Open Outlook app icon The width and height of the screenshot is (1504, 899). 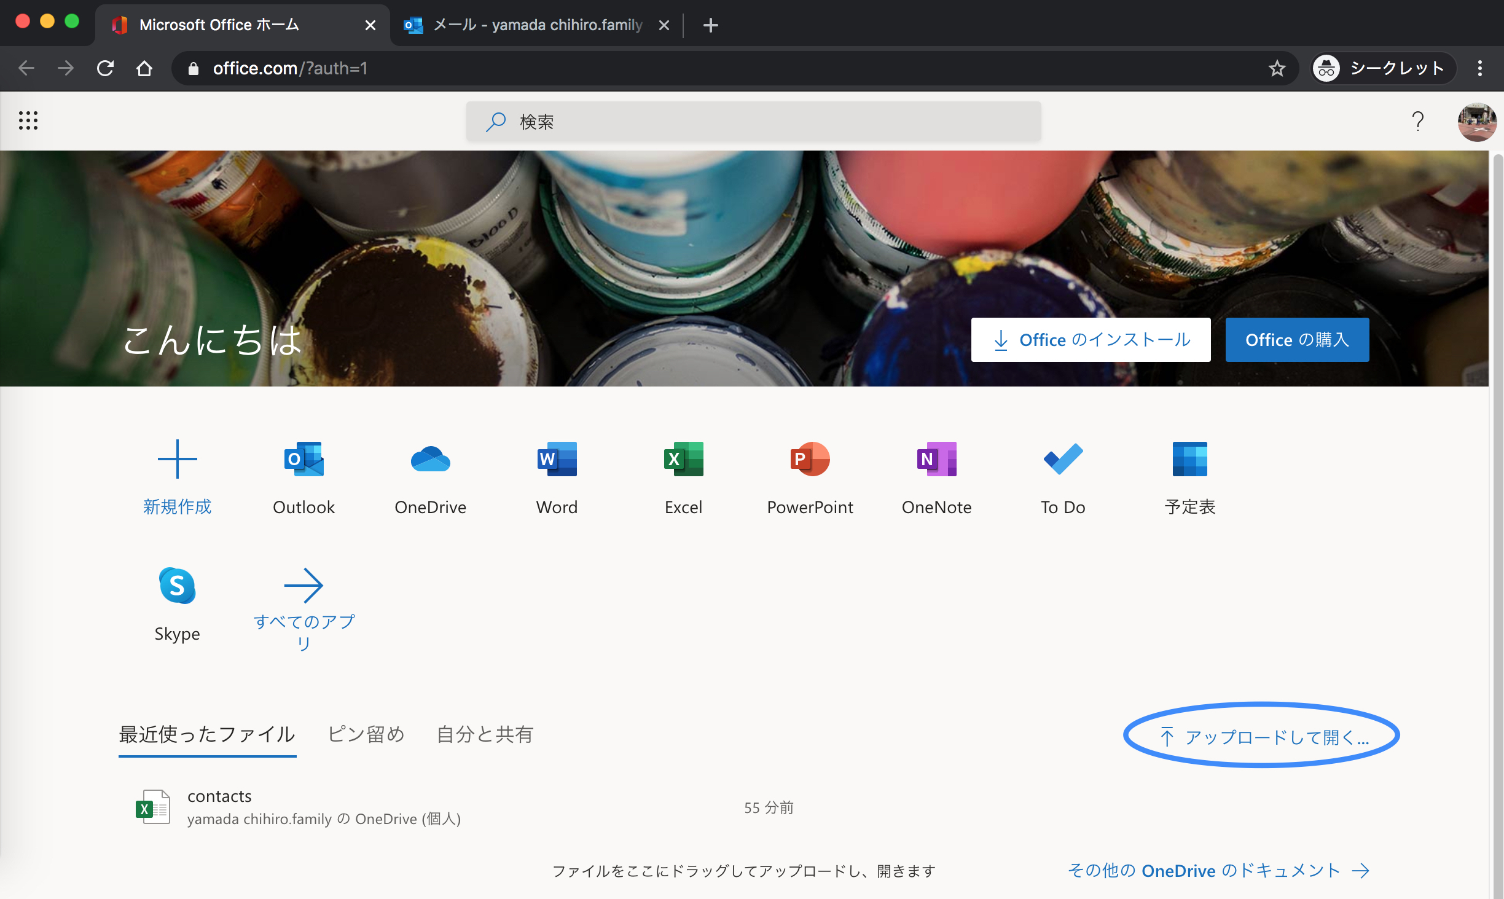coord(304,459)
